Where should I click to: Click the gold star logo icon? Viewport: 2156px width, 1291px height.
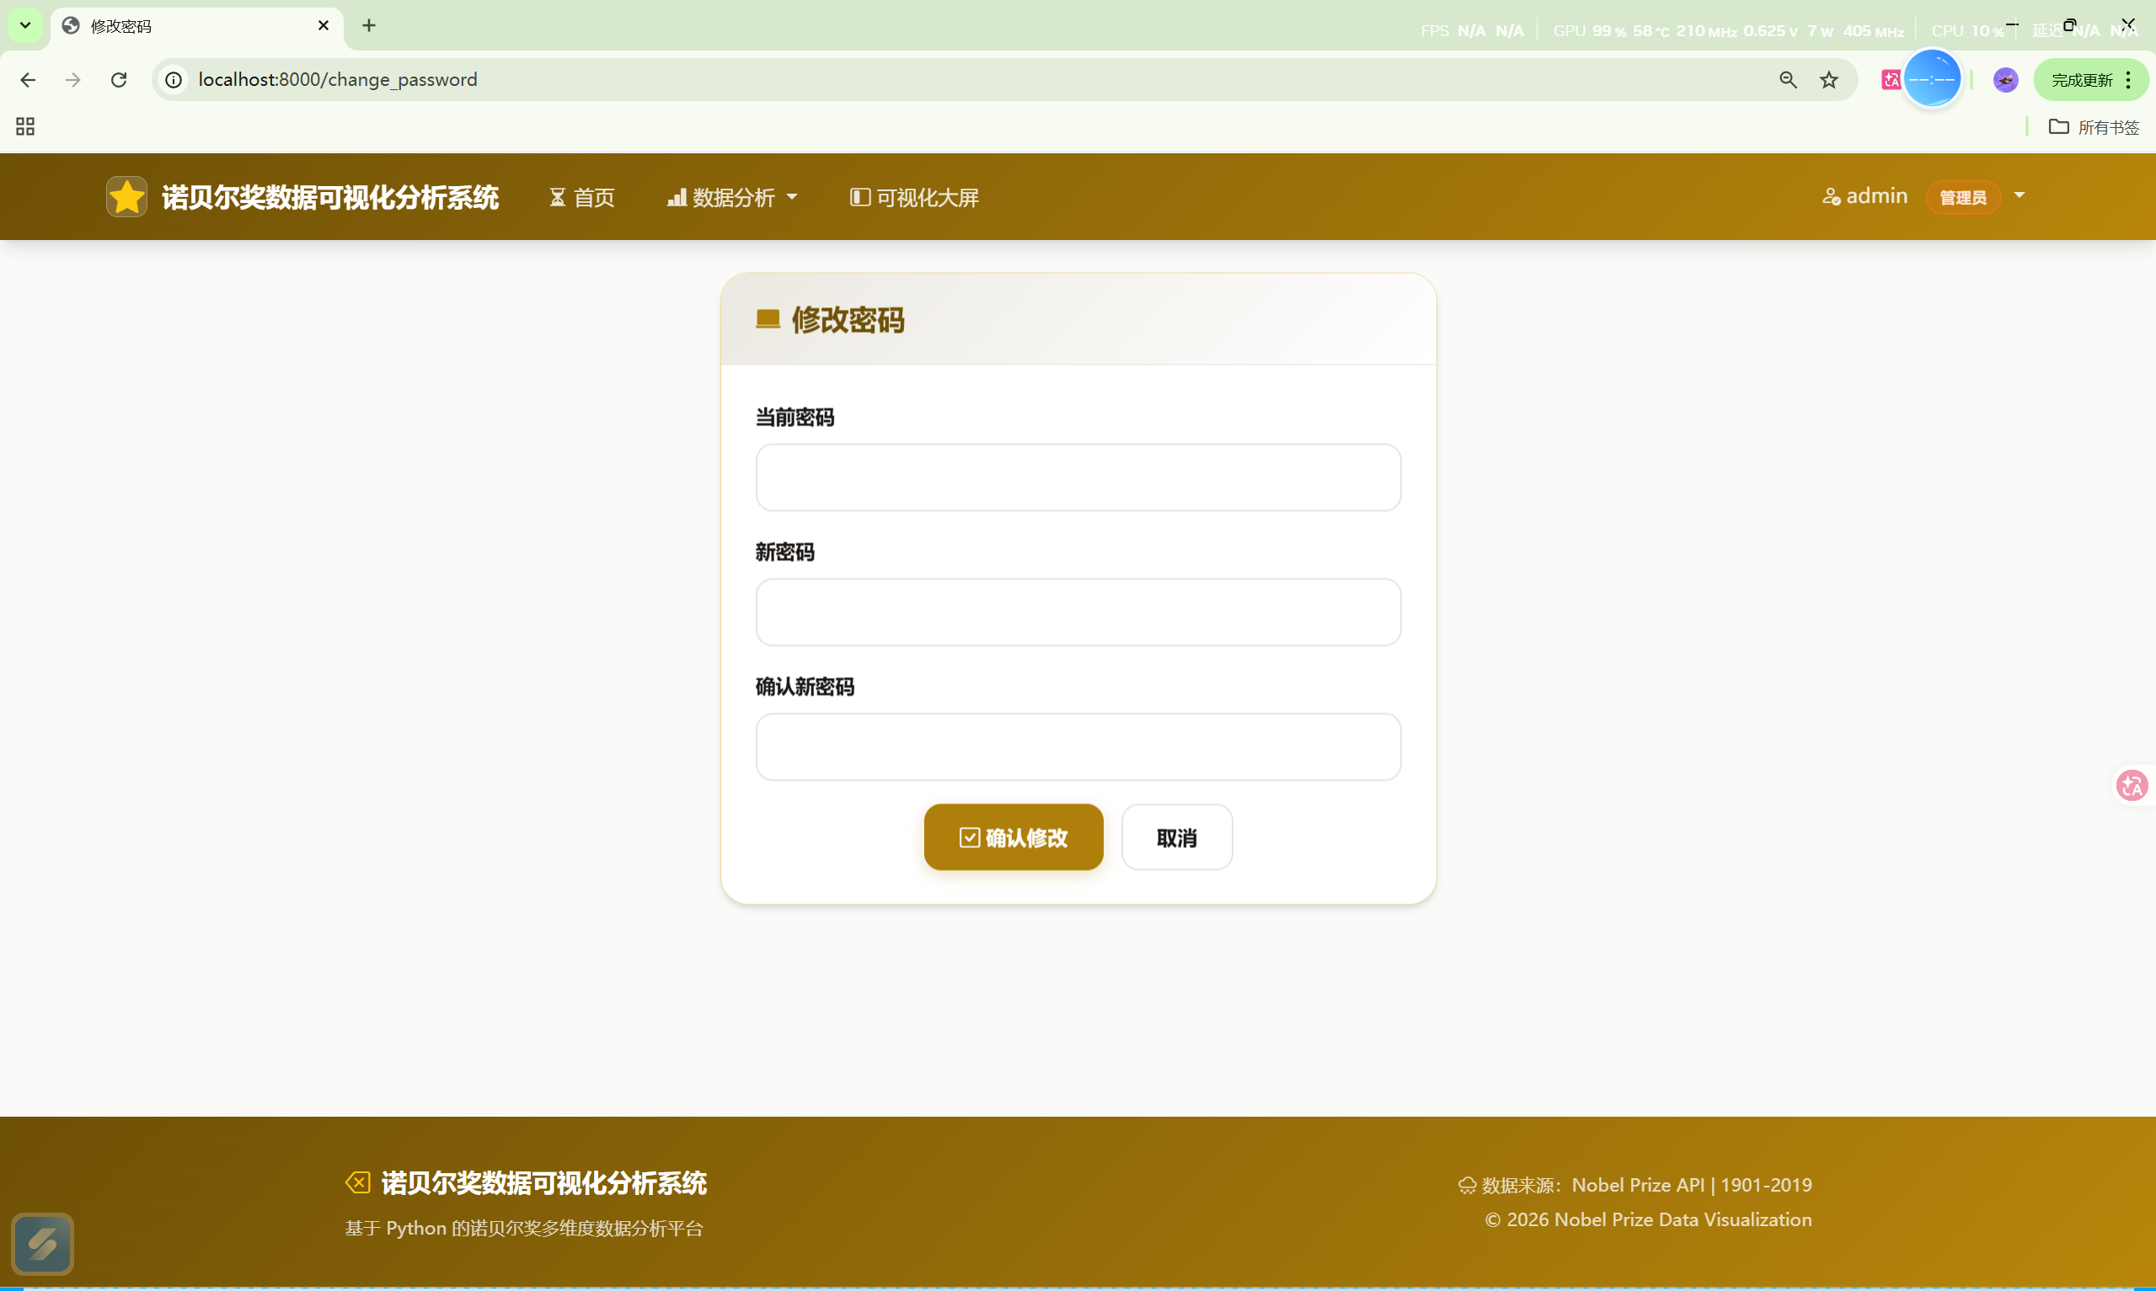pyautogui.click(x=127, y=197)
